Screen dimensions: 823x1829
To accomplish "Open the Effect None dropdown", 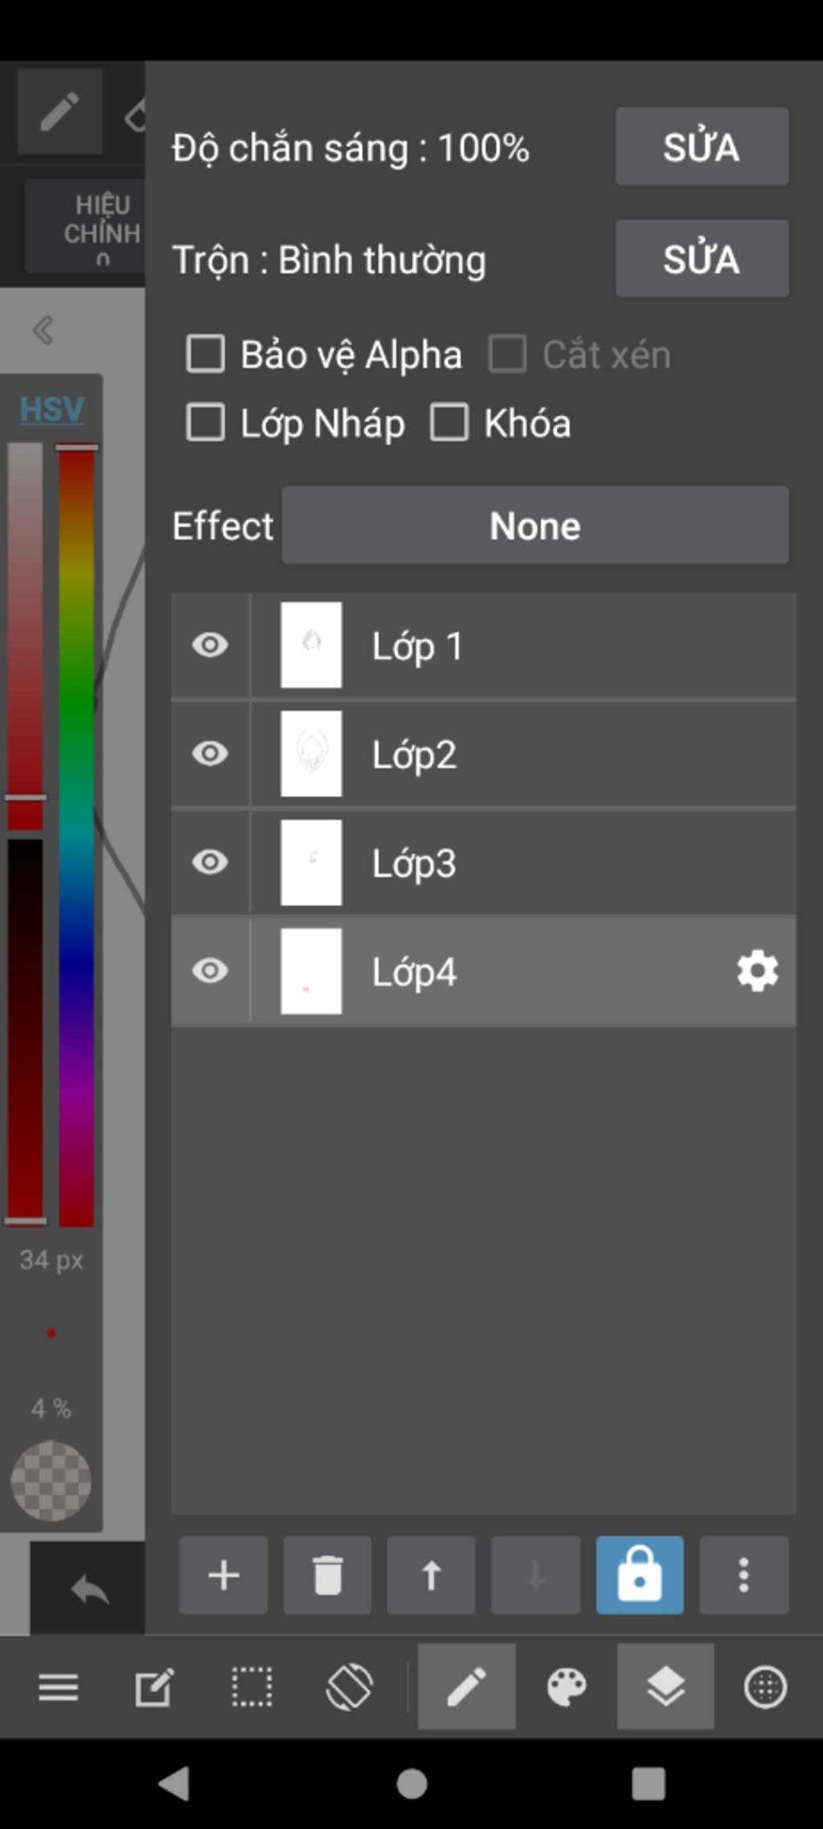I will pyautogui.click(x=535, y=525).
